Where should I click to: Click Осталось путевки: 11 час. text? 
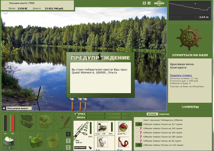point(184,78)
